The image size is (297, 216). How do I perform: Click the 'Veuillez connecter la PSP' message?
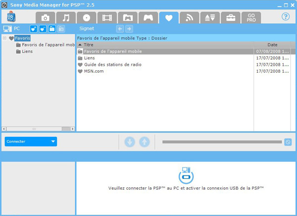pyautogui.click(x=186, y=188)
